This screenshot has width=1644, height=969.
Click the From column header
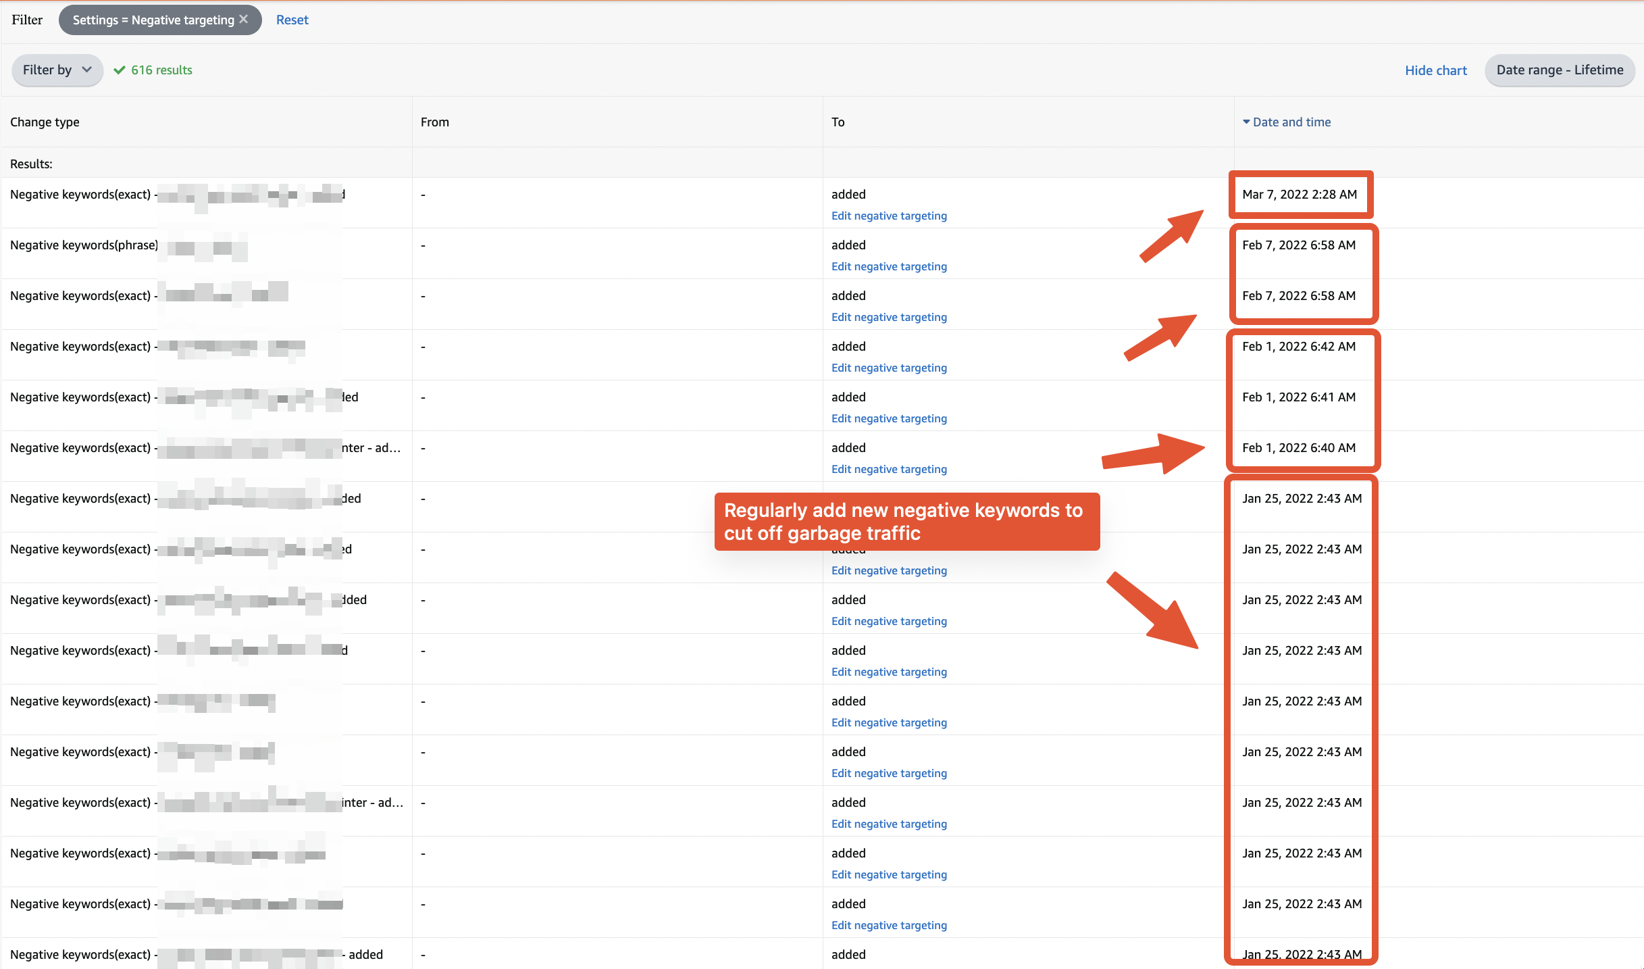tap(434, 122)
